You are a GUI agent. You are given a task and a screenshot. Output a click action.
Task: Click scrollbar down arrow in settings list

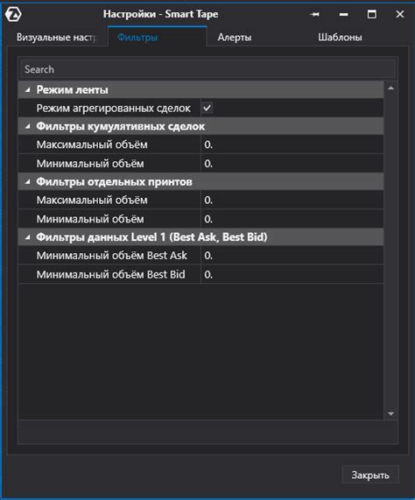click(x=390, y=413)
